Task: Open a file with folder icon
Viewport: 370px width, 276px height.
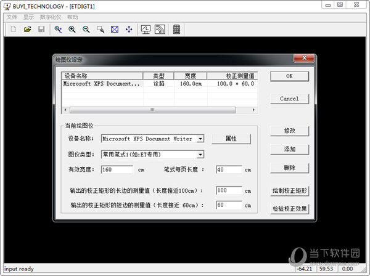Action: point(27,29)
